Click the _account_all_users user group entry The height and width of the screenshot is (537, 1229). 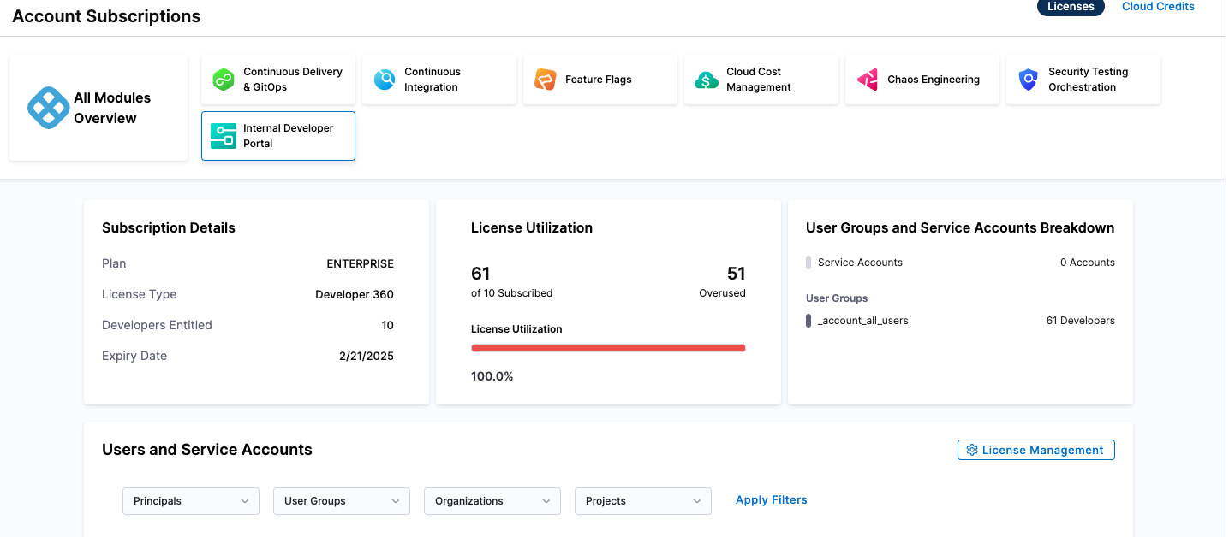pyautogui.click(x=863, y=321)
